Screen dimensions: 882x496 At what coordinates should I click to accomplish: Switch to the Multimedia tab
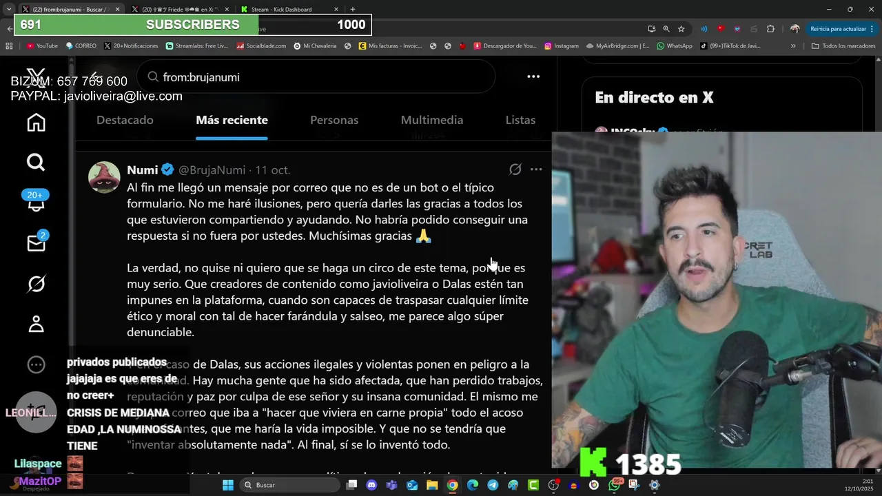coord(432,120)
